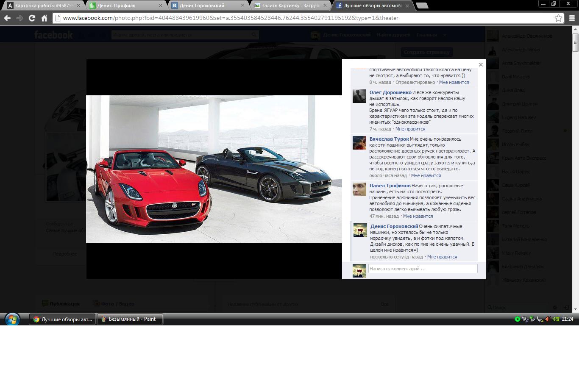This screenshot has width=579, height=372.
Task: Open Павел Трофимов's profile link
Action: (390, 186)
